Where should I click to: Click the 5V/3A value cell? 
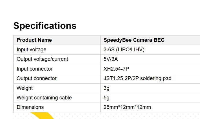pyautogui.click(x=111, y=59)
